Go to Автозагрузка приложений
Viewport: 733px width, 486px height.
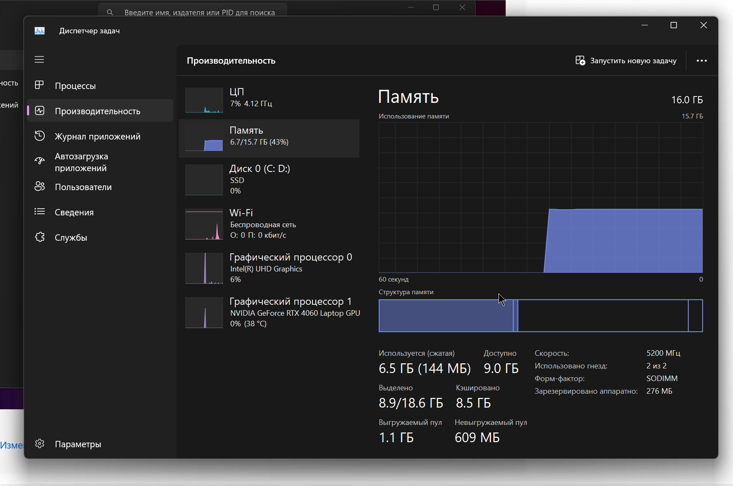(100, 162)
